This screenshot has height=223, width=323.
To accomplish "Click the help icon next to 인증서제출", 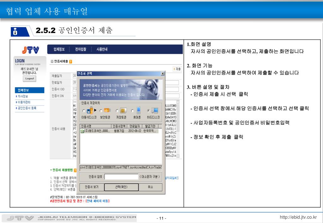I will (71, 61).
